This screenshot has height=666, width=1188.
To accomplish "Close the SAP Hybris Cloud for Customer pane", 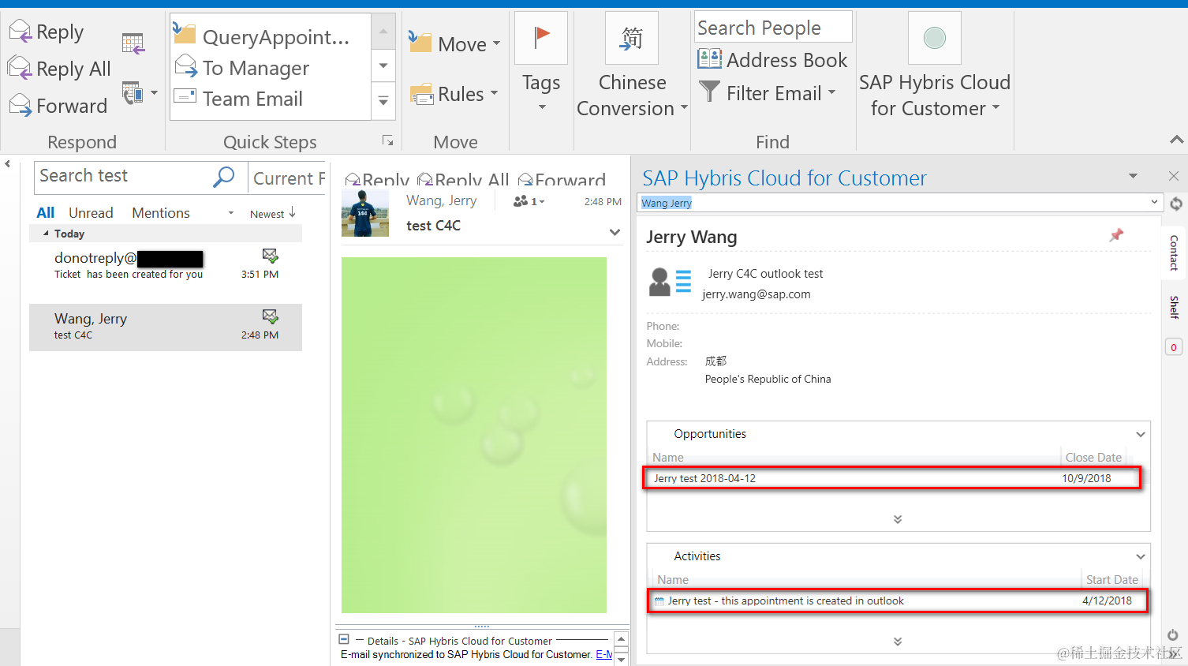I will point(1174,176).
